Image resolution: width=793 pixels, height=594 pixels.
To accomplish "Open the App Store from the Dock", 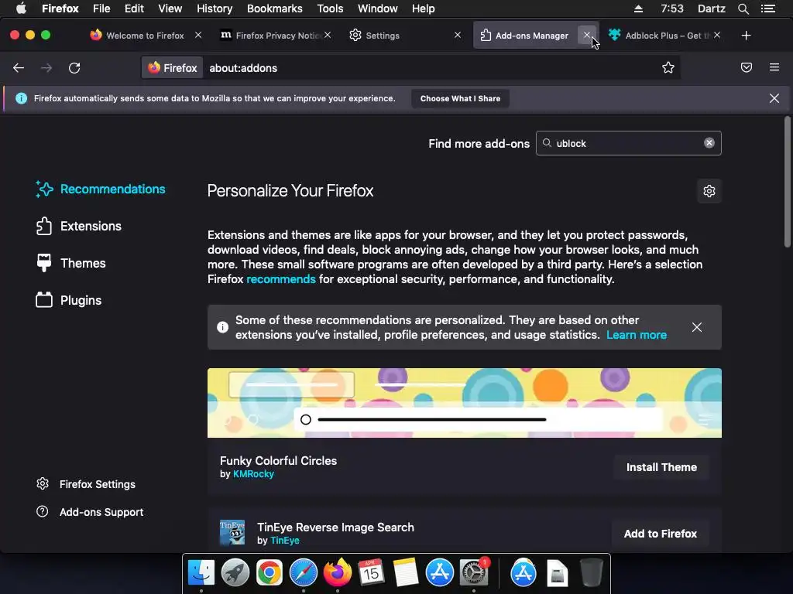I will [440, 572].
